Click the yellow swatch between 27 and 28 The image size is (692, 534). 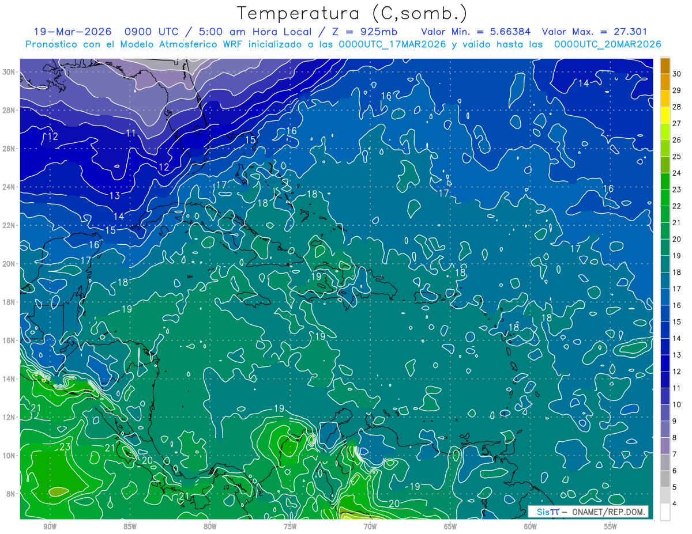click(x=665, y=115)
